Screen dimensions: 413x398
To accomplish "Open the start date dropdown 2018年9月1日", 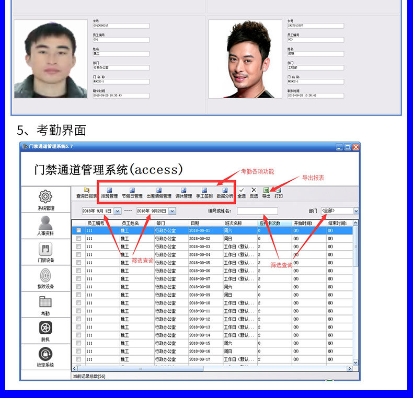I will (x=118, y=211).
